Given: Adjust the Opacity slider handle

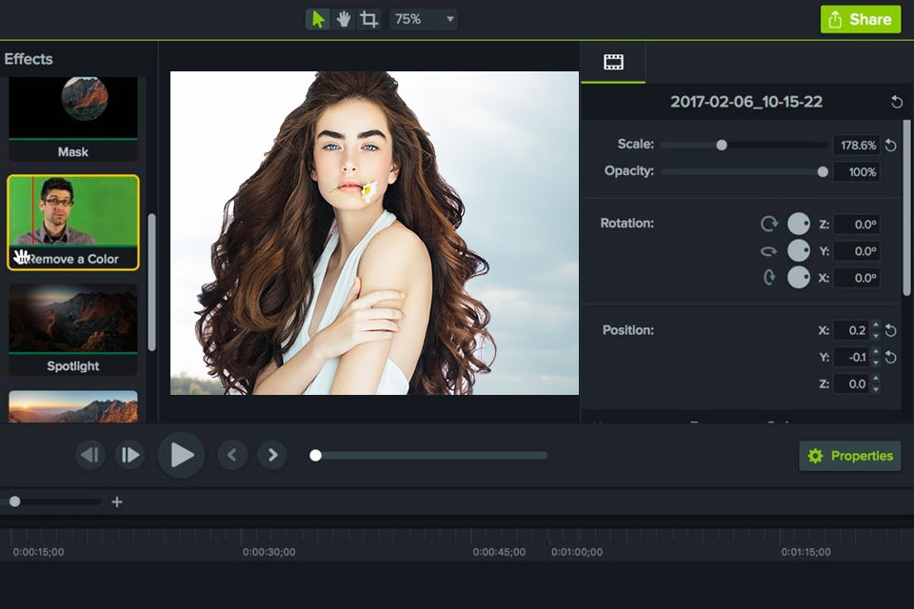Looking at the screenshot, I should [x=823, y=172].
